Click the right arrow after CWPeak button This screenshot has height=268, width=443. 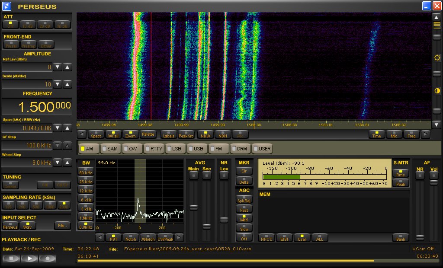click(179, 238)
